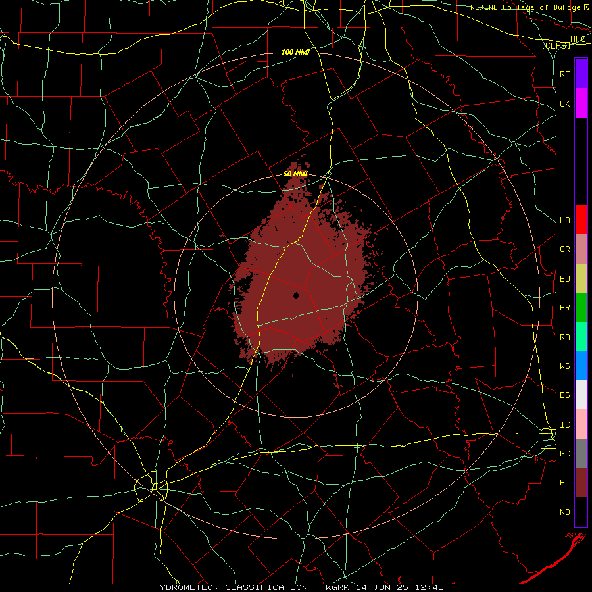Click the NEXLAB-College of DuPage credit text
This screenshot has height=592, width=592.
point(526,7)
